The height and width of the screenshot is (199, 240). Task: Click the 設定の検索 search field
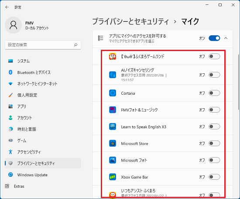point(43,45)
